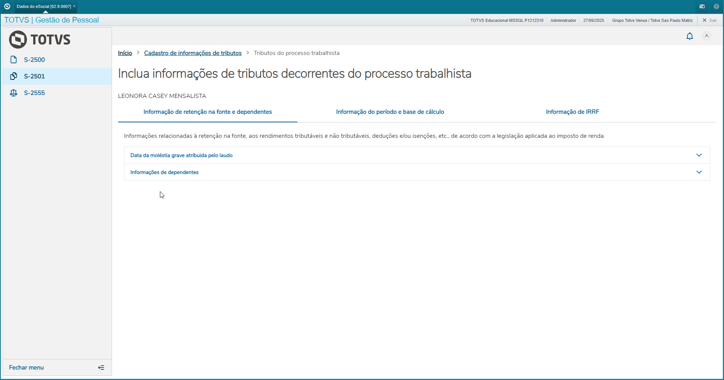Viewport: 724px width, 380px height.
Task: Click Fechar menu label
Action: [x=26, y=368]
